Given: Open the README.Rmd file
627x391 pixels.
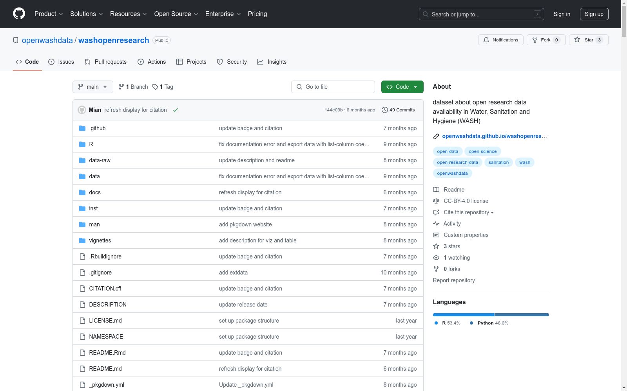Looking at the screenshot, I should (107, 353).
